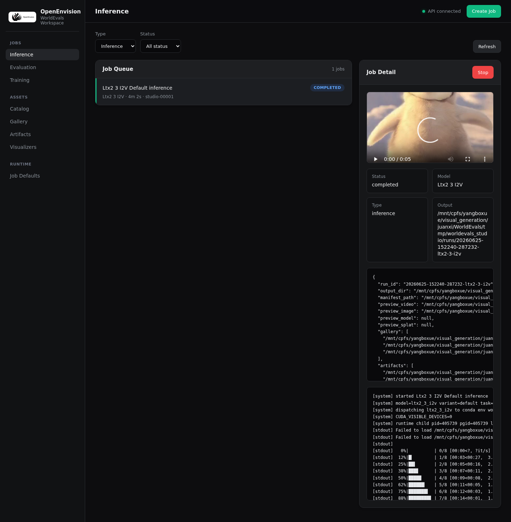Show the Artifacts page
Image resolution: width=511 pixels, height=522 pixels.
[x=42, y=134]
